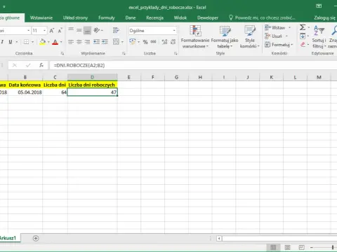337x252 pixels.
Task: Open the Deweloper tab
Action: click(x=208, y=17)
